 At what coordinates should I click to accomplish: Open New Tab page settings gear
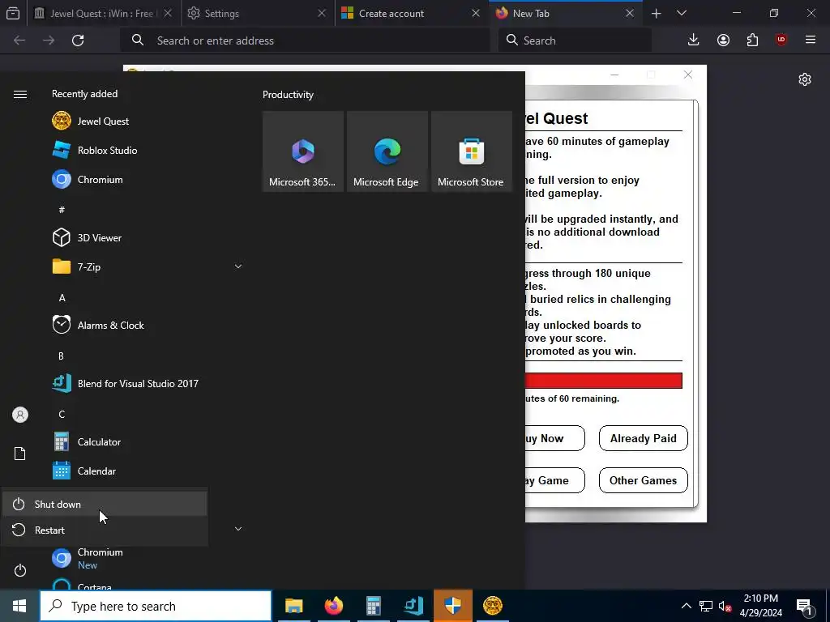click(x=805, y=79)
